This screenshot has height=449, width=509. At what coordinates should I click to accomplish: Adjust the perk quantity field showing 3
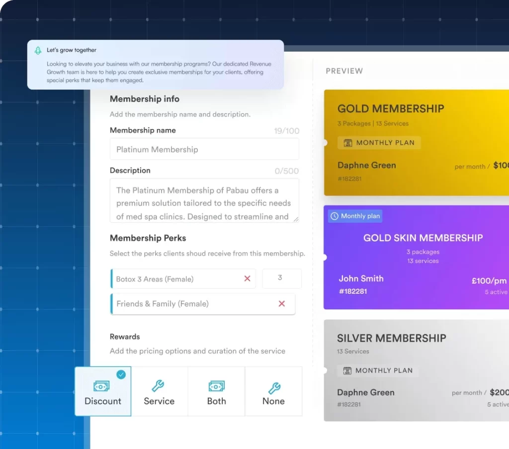[x=282, y=278]
